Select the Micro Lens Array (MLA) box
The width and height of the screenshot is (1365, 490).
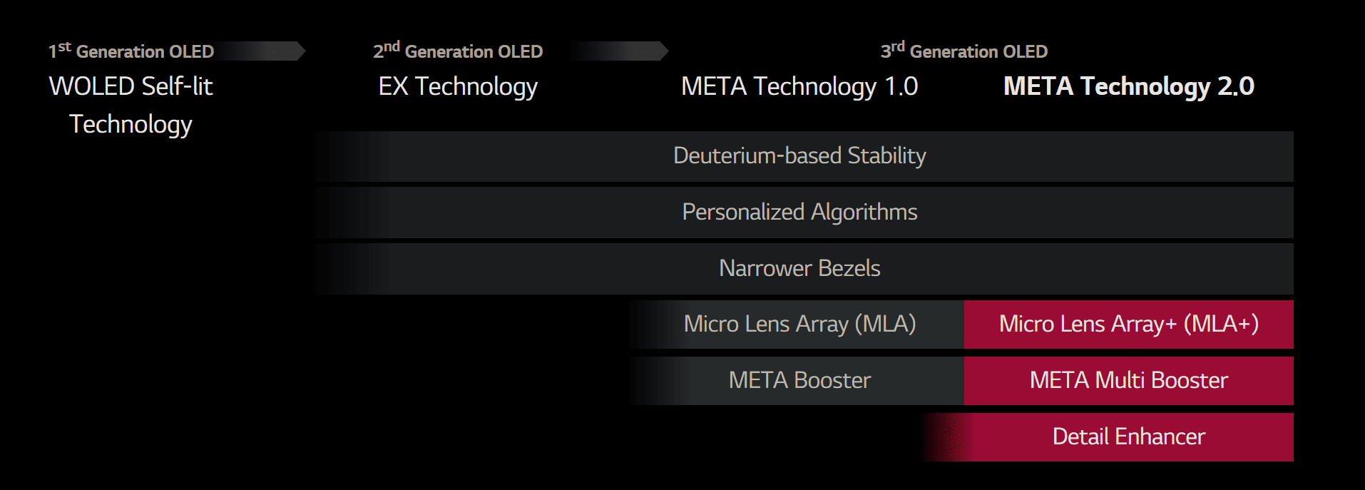(797, 325)
